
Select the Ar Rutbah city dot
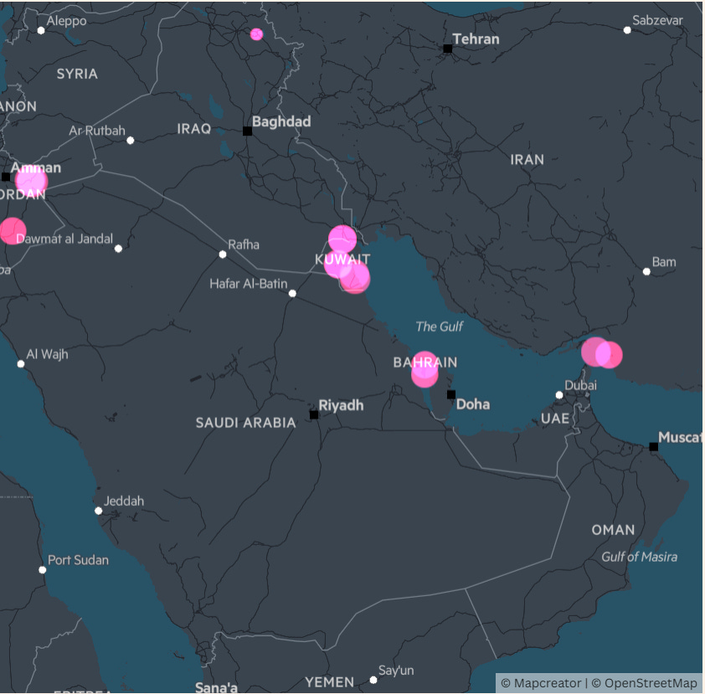tap(131, 141)
